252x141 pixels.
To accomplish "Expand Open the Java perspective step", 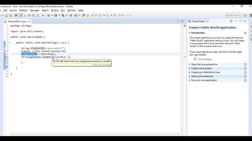I will coord(189,64).
